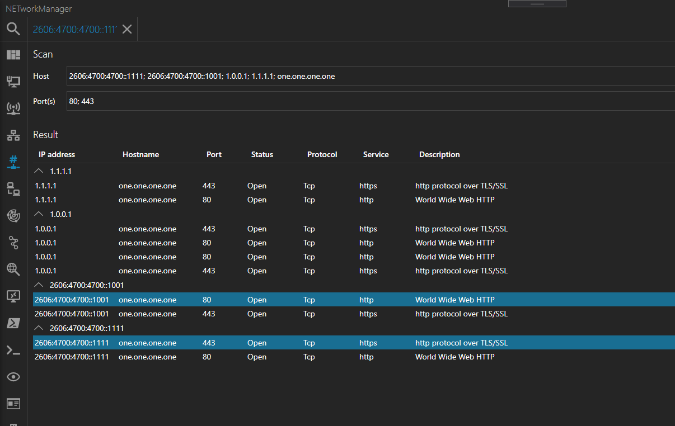Viewport: 675px width, 426px height.
Task: Open the two-computers Ping icon
Action: click(13, 189)
